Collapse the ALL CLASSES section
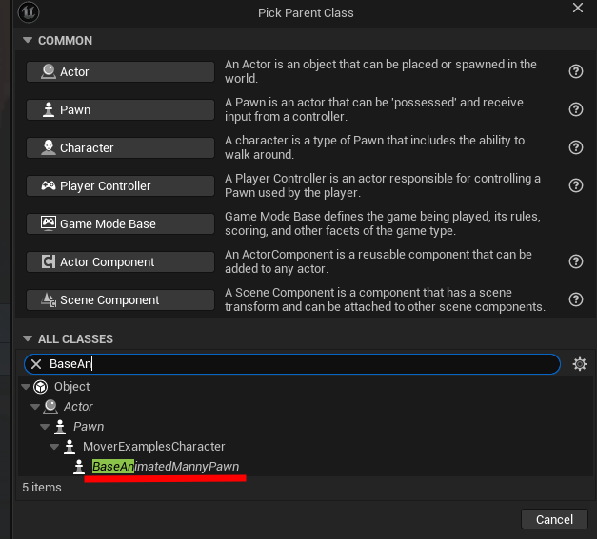Viewport: 597px width, 539px height. pyautogui.click(x=28, y=338)
